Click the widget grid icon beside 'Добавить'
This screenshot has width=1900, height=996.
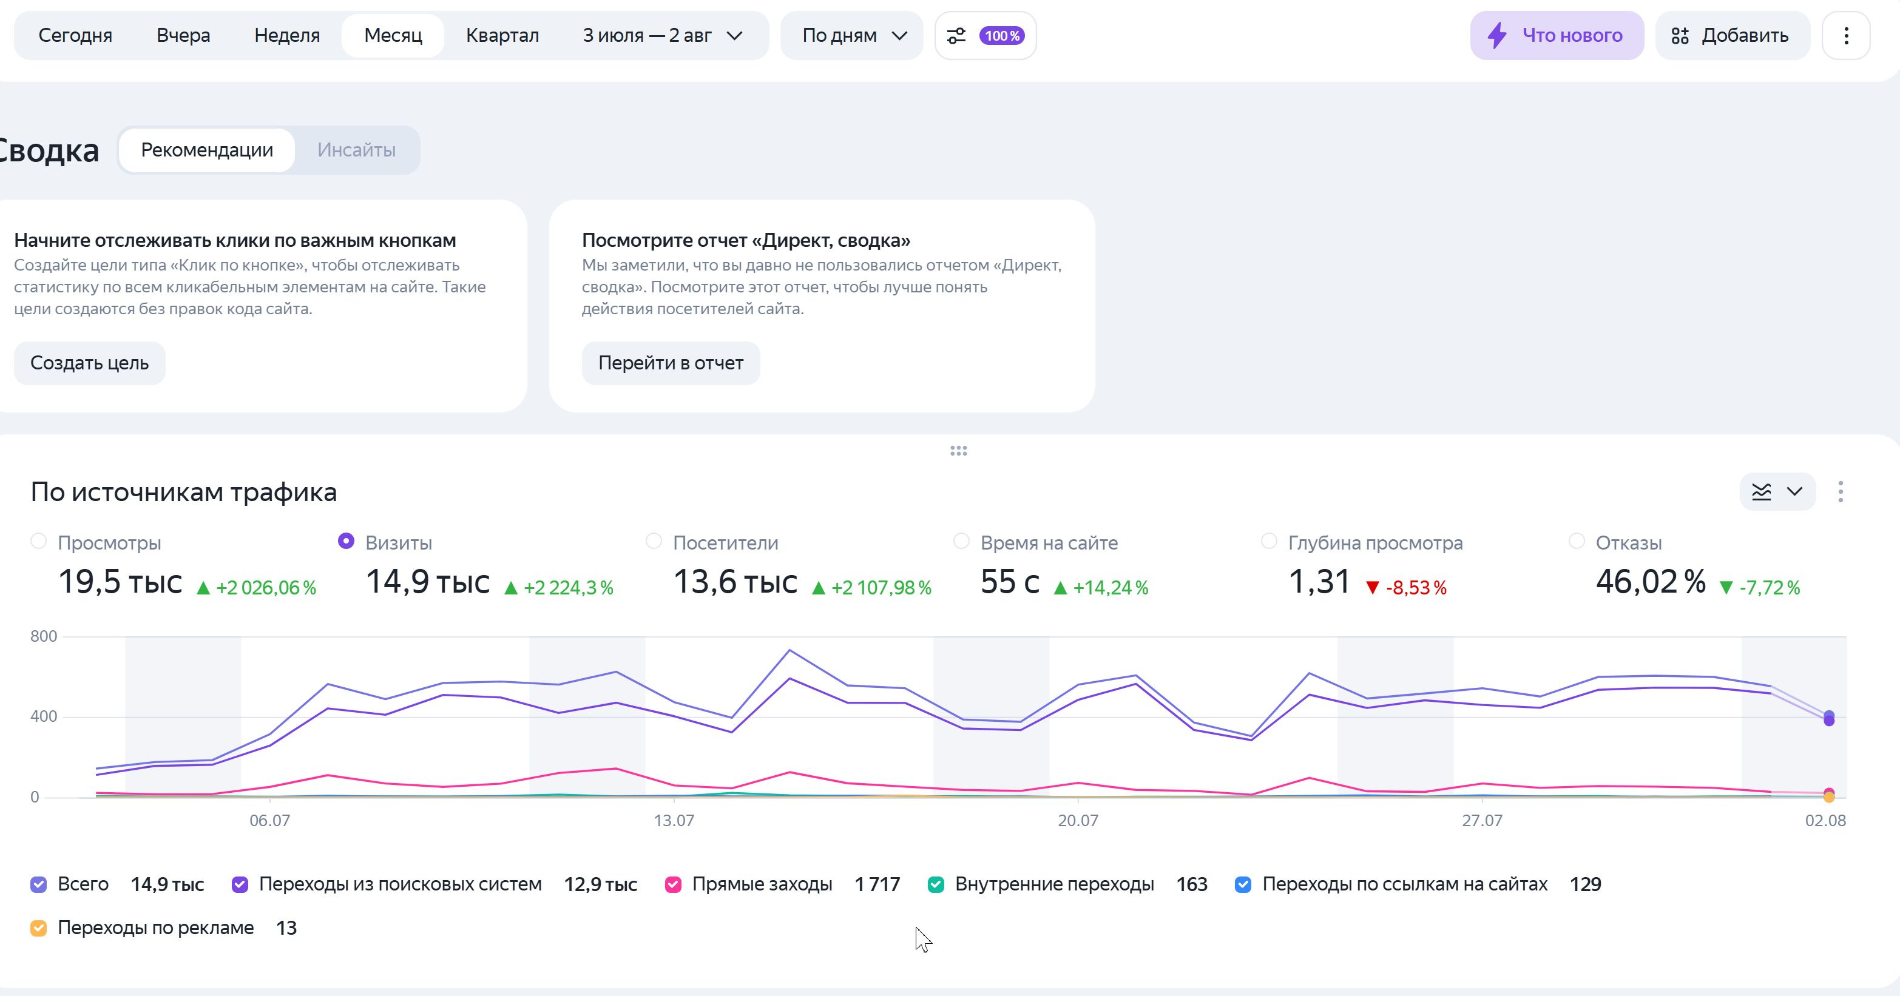click(x=1680, y=35)
